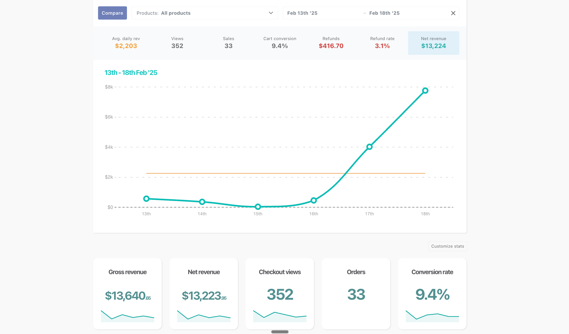
Task: Select the Refunds metric tab
Action: tap(331, 43)
